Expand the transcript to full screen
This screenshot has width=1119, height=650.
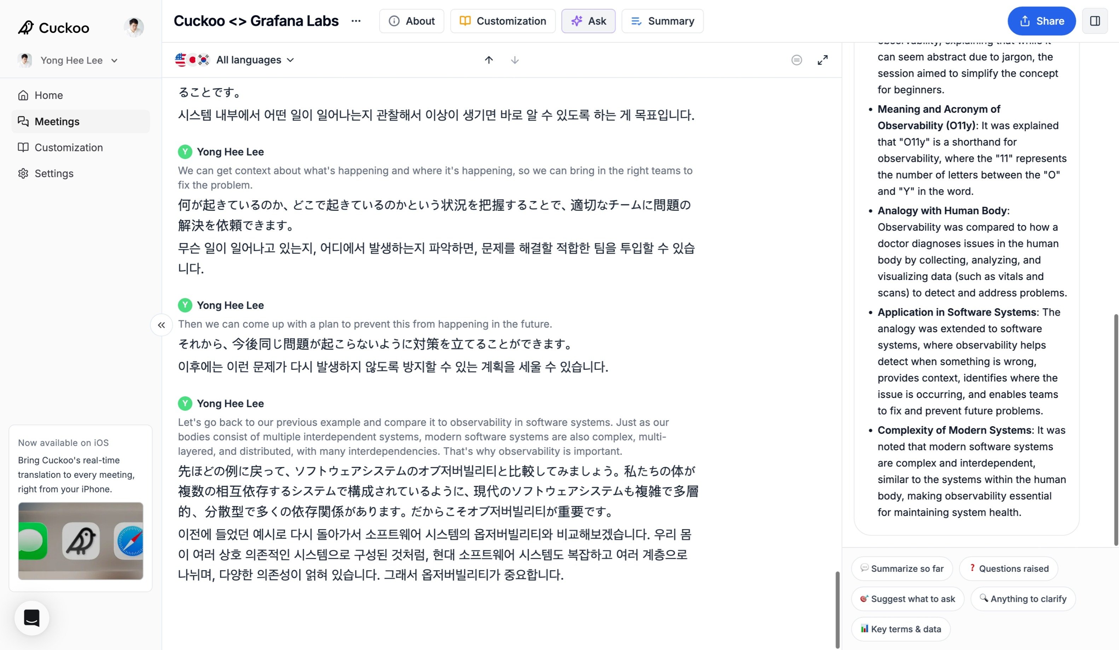click(823, 60)
